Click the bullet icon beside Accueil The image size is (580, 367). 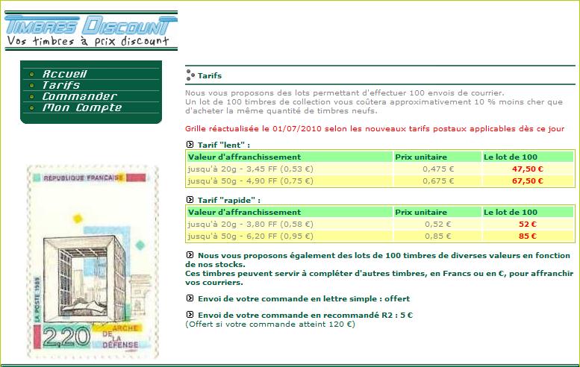click(x=31, y=75)
